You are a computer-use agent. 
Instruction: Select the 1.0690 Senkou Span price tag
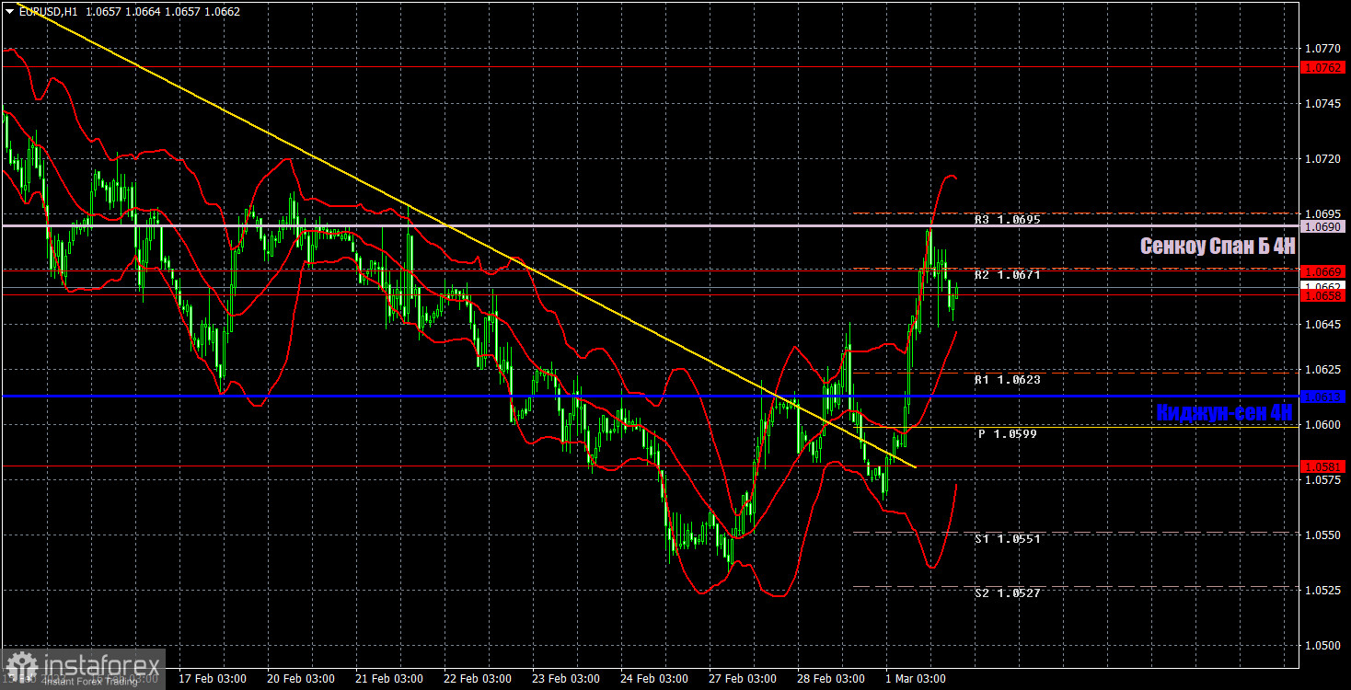coord(1324,225)
